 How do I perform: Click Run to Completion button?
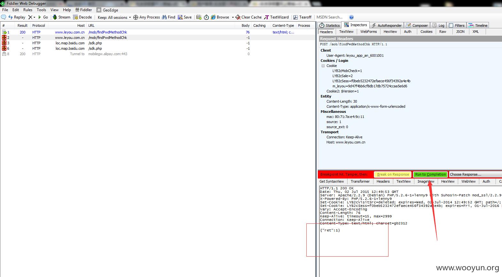[x=430, y=174]
